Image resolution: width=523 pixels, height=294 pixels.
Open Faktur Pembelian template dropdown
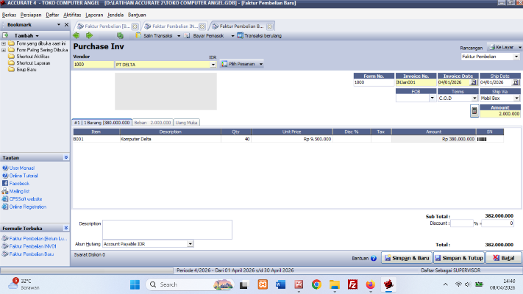516,57
